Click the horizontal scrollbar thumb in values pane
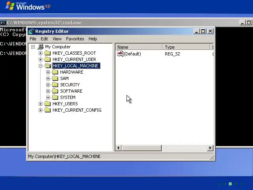This screenshot has height=190, width=253. tap(142, 148)
